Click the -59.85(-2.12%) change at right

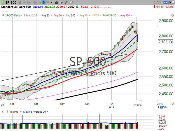click(x=165, y=7)
